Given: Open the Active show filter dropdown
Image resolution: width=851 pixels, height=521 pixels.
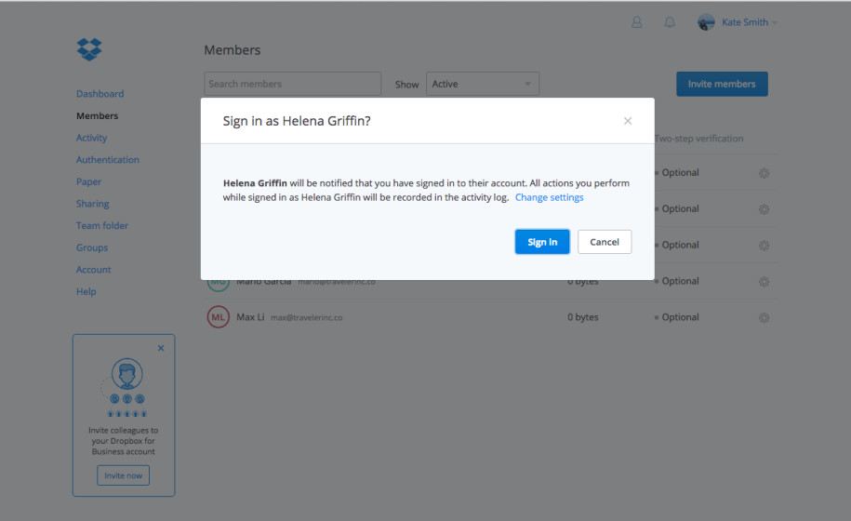Looking at the screenshot, I should [x=483, y=84].
